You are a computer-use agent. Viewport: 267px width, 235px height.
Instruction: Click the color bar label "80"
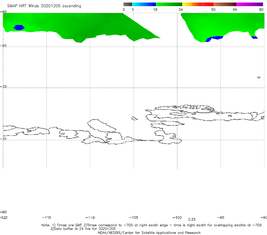[261, 10]
